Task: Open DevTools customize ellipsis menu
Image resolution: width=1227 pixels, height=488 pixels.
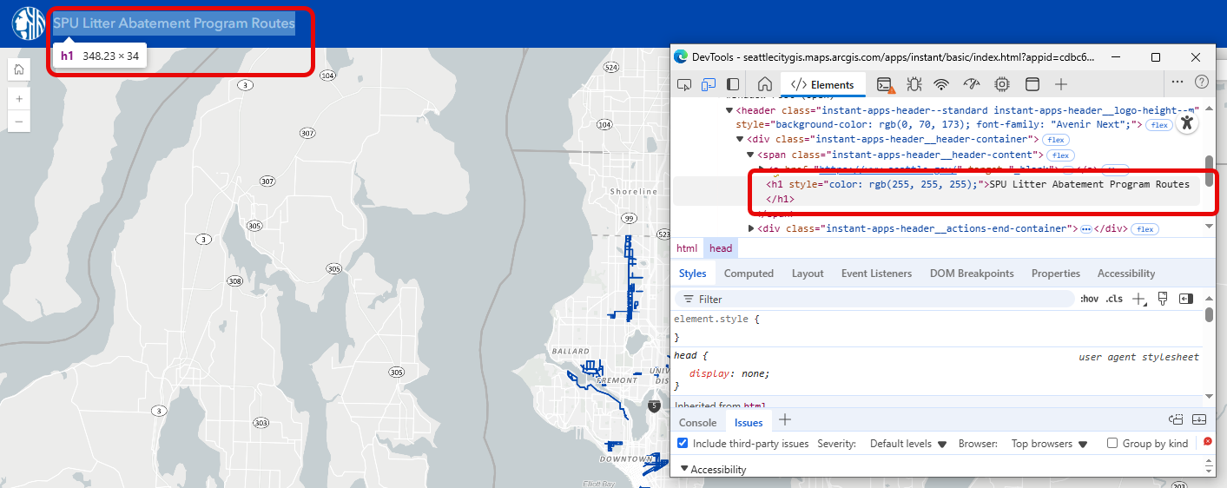Action: [1178, 82]
